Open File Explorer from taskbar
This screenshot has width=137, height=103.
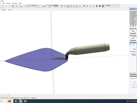[25, 101]
